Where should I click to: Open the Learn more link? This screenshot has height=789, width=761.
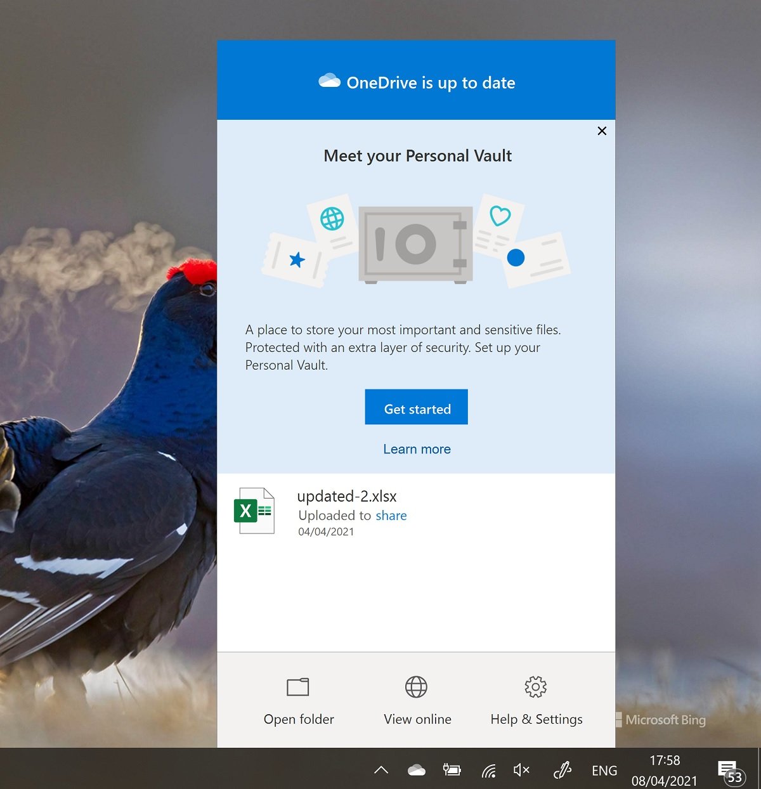coord(417,449)
